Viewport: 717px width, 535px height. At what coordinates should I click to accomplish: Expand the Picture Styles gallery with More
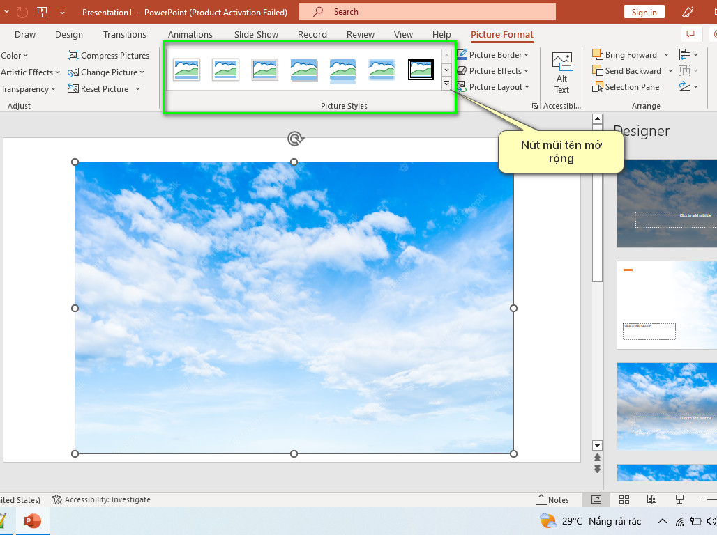click(447, 84)
